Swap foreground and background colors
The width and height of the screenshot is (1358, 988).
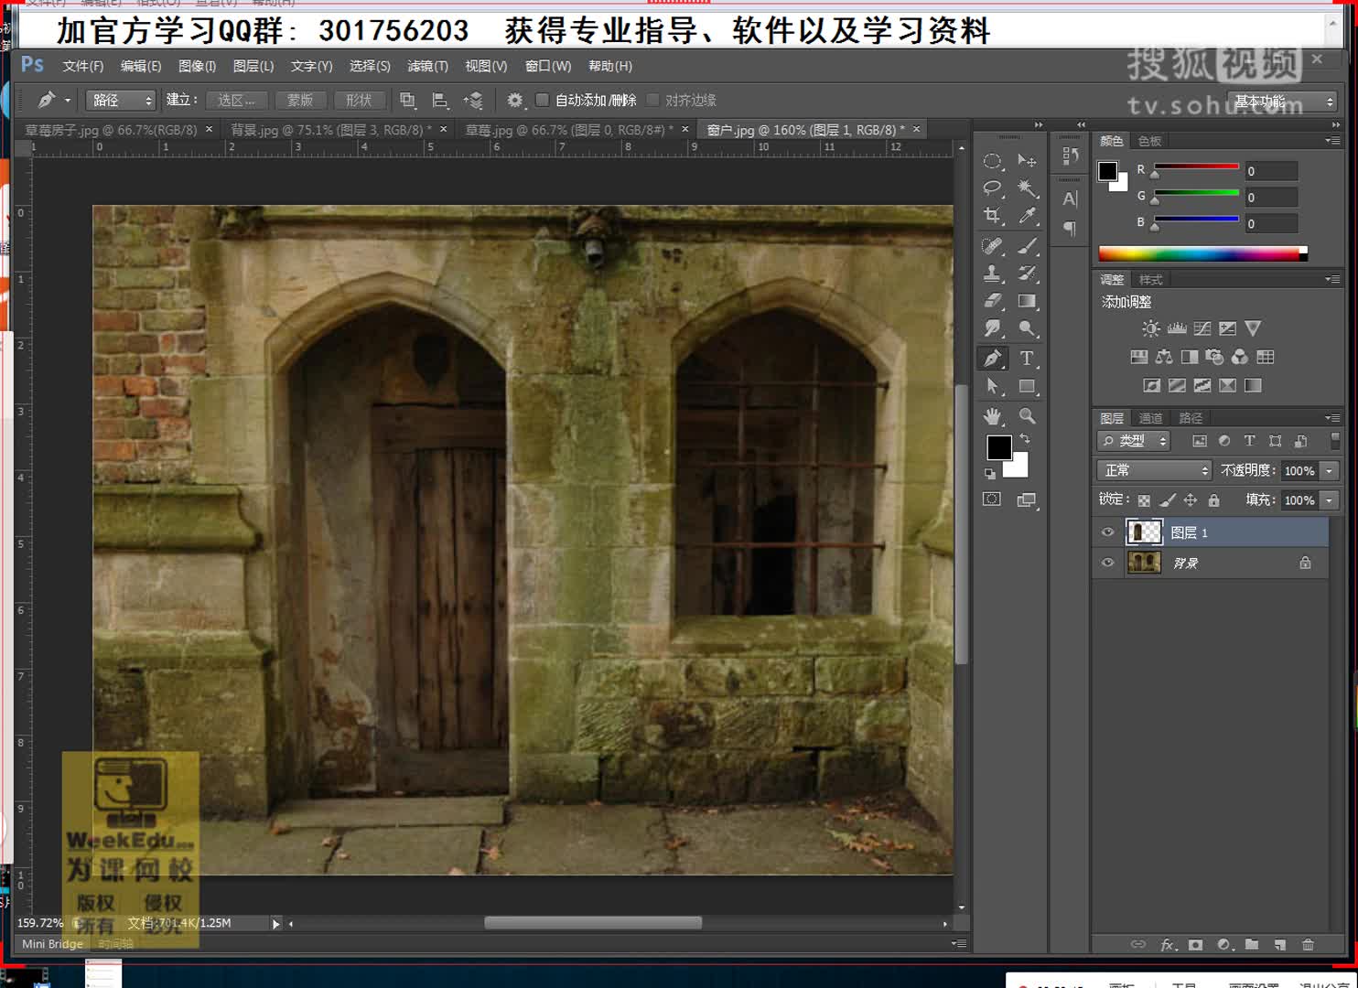(x=1025, y=439)
